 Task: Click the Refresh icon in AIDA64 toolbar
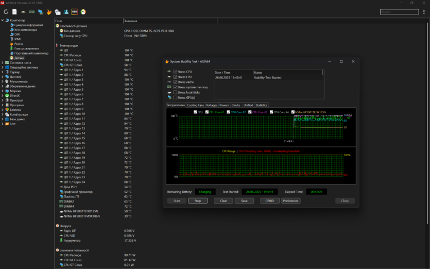click(6, 12)
